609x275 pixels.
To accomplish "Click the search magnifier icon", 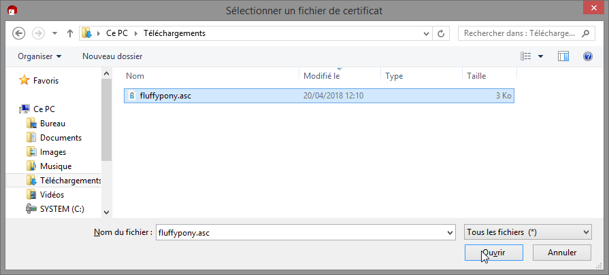I will (x=585, y=33).
